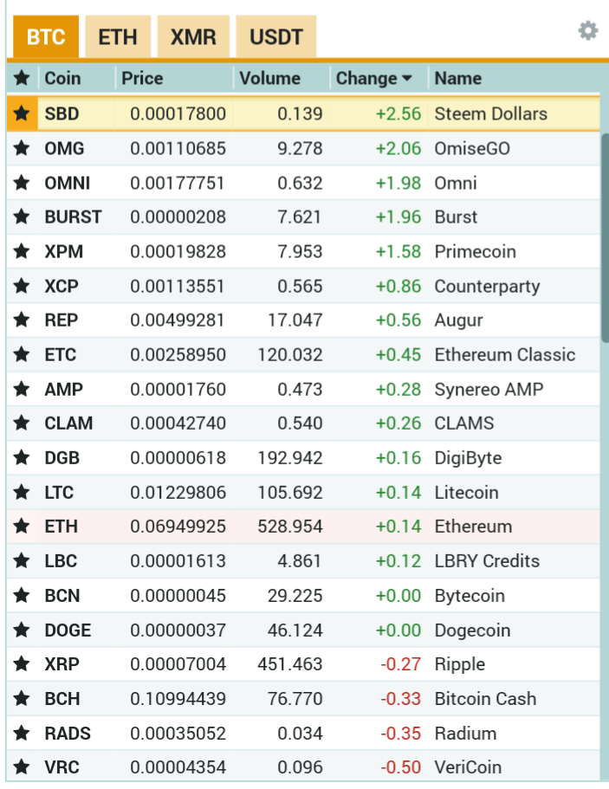
Task: Switch to the BTC market tab
Action: point(46,36)
